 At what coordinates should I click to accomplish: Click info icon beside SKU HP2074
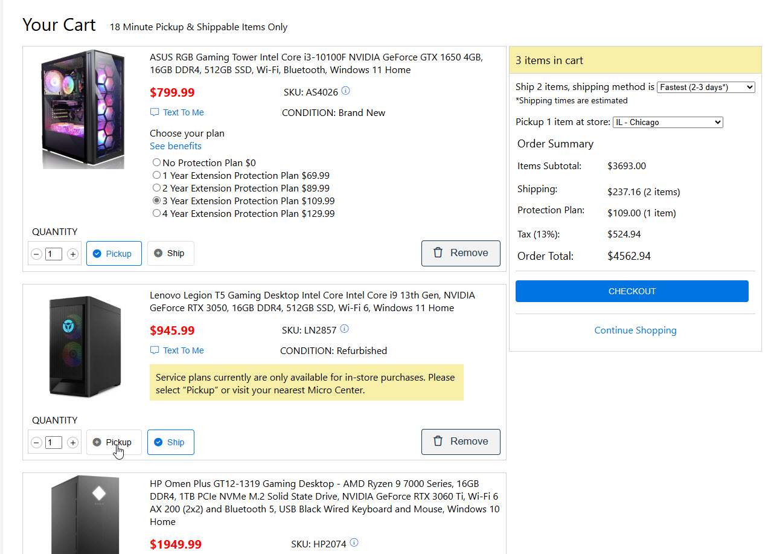point(354,543)
